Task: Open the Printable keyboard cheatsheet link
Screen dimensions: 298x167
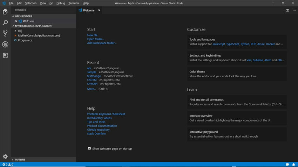Action: coord(106,114)
